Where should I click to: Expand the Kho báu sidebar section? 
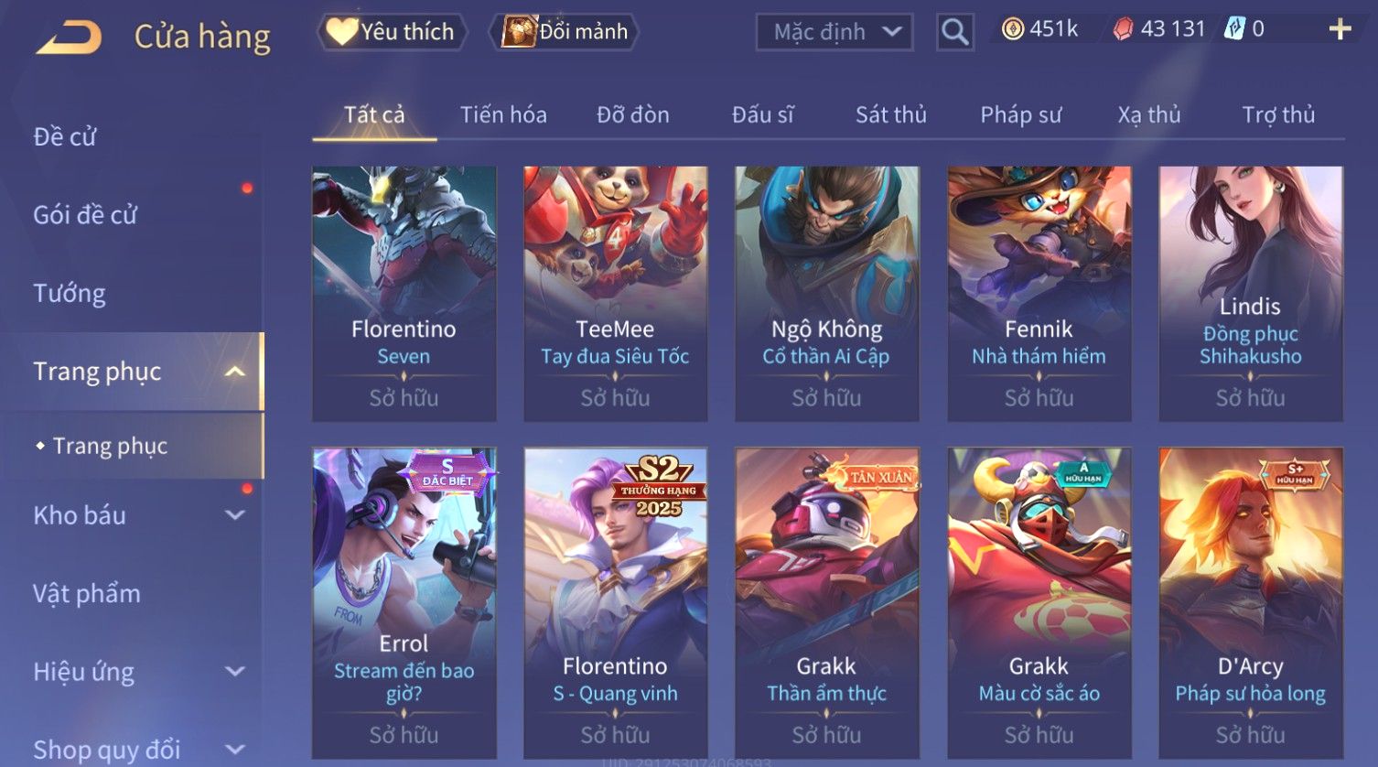pos(235,515)
